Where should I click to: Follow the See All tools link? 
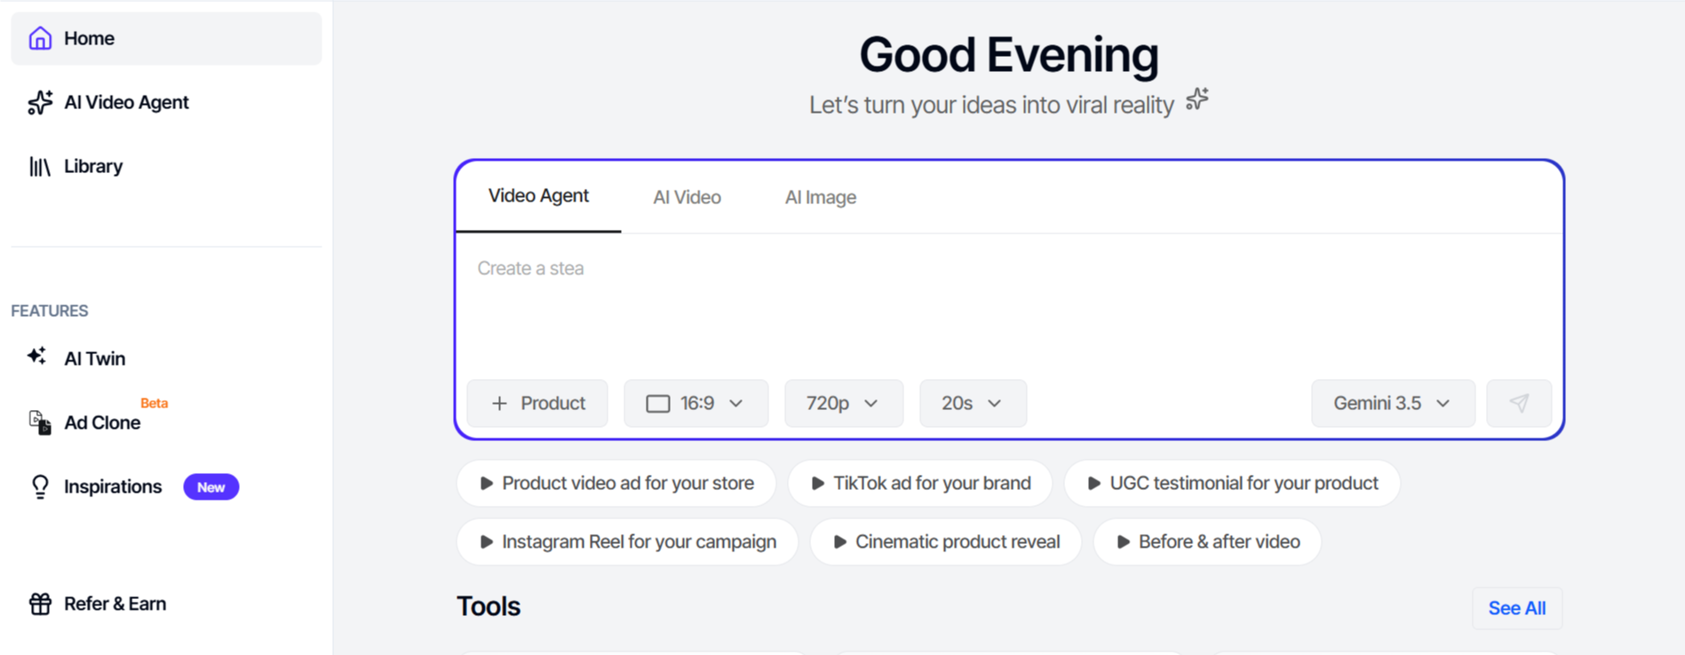coord(1516,608)
